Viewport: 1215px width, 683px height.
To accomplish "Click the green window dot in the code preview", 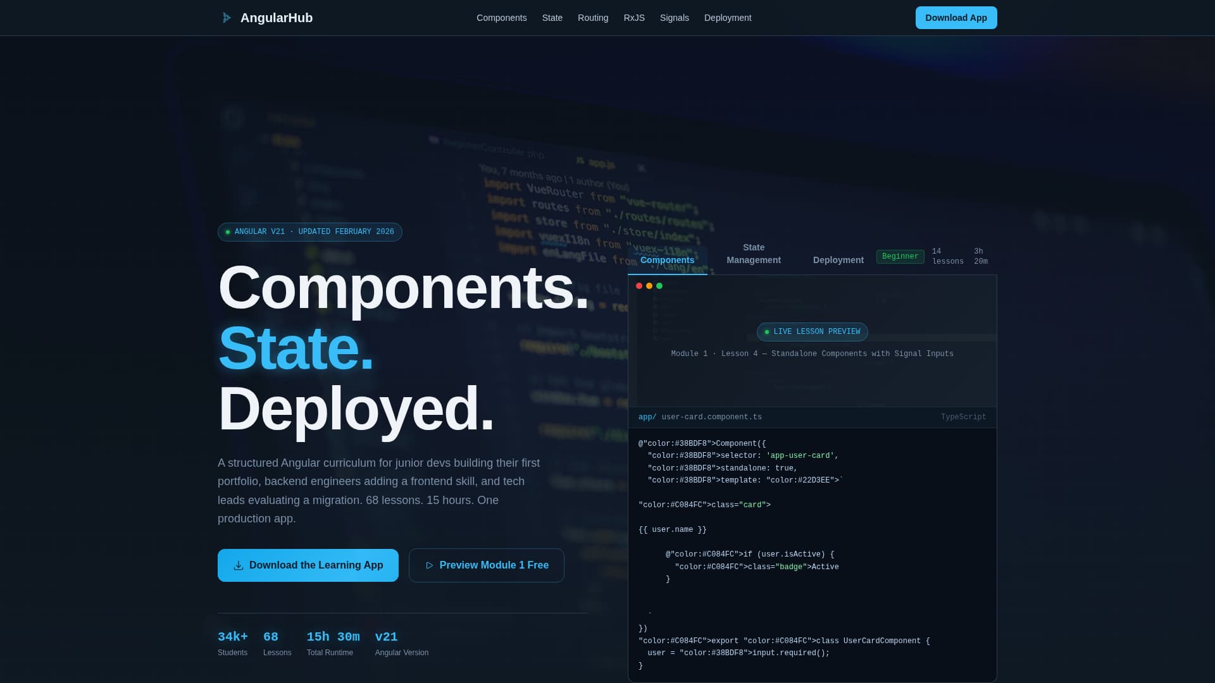I will pos(659,285).
